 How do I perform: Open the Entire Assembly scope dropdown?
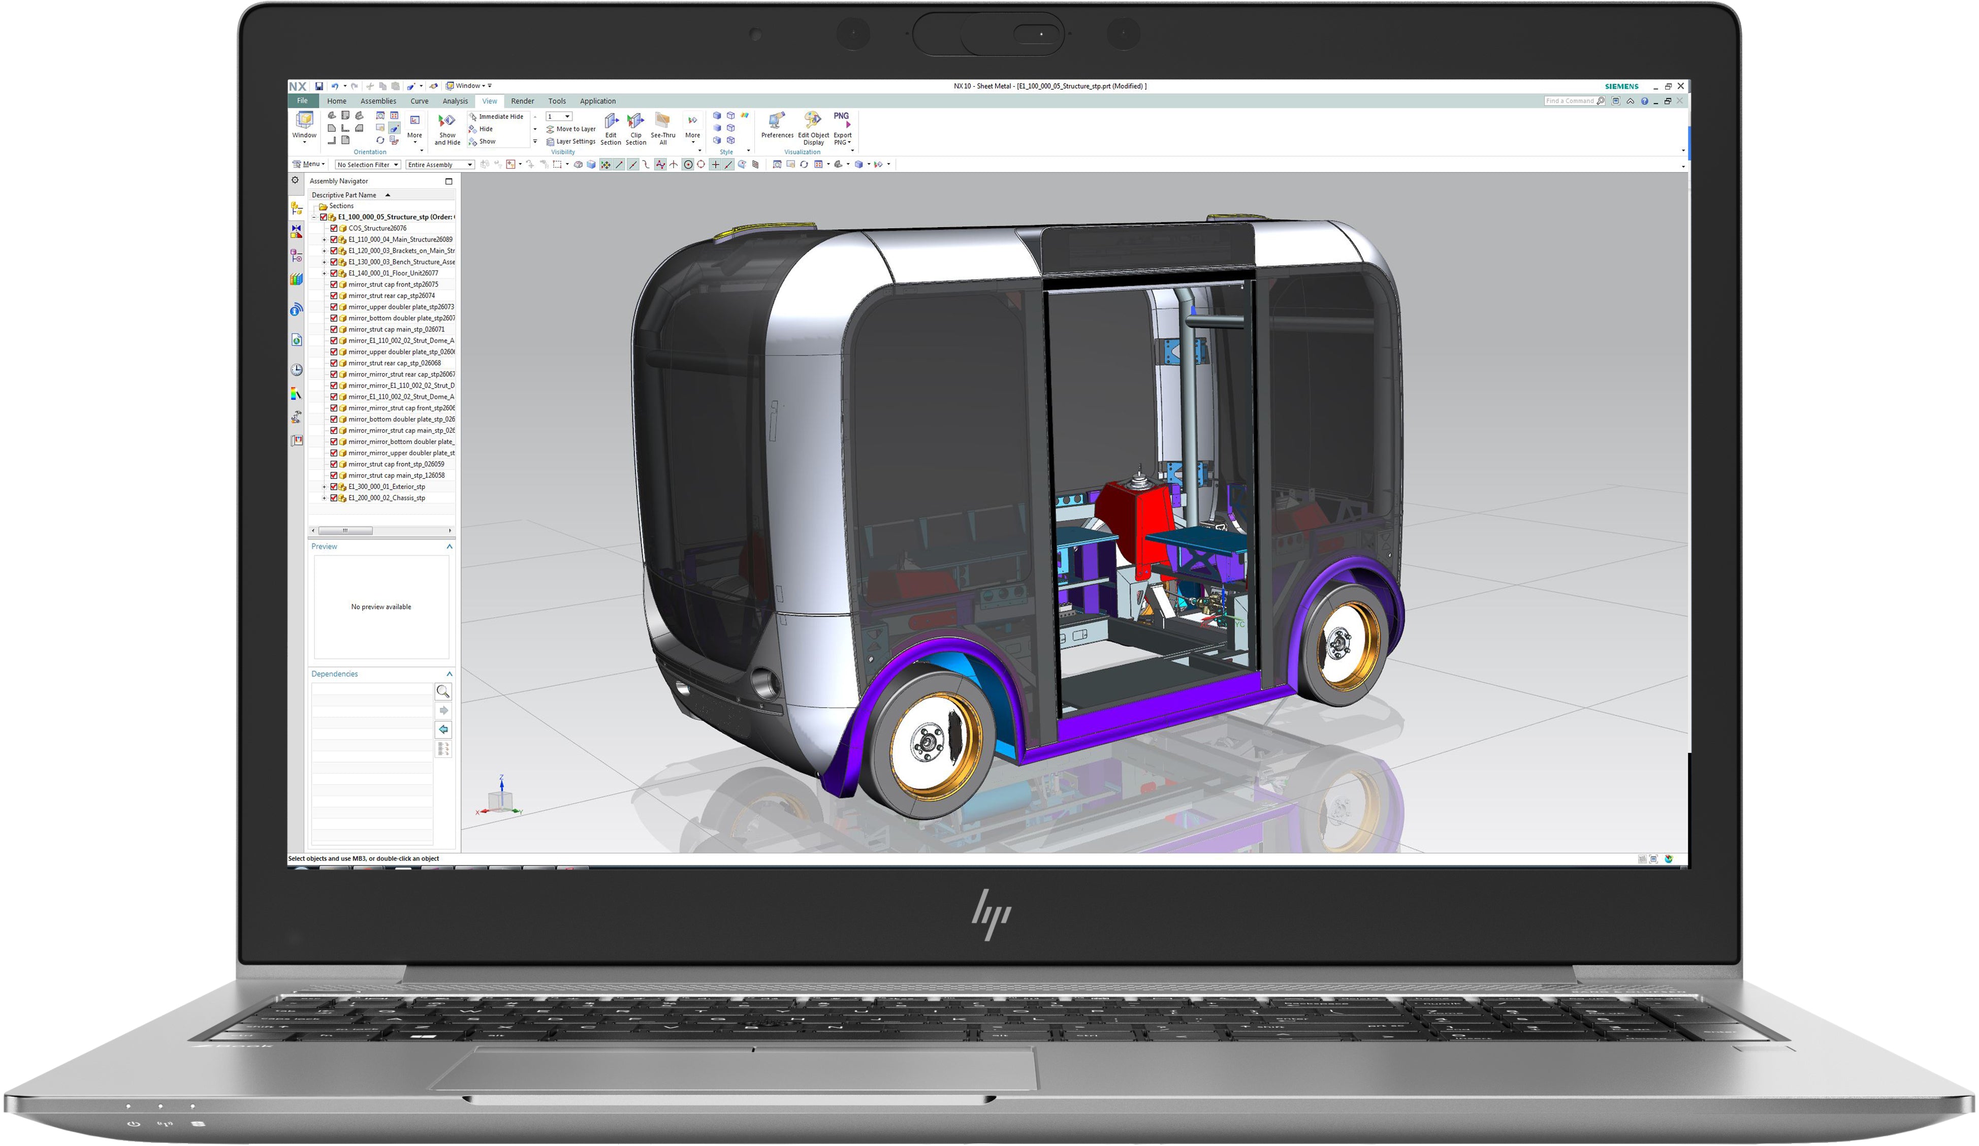[440, 165]
